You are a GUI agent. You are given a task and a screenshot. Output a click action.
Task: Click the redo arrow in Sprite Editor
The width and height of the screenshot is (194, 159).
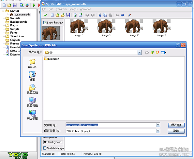click(x=93, y=15)
